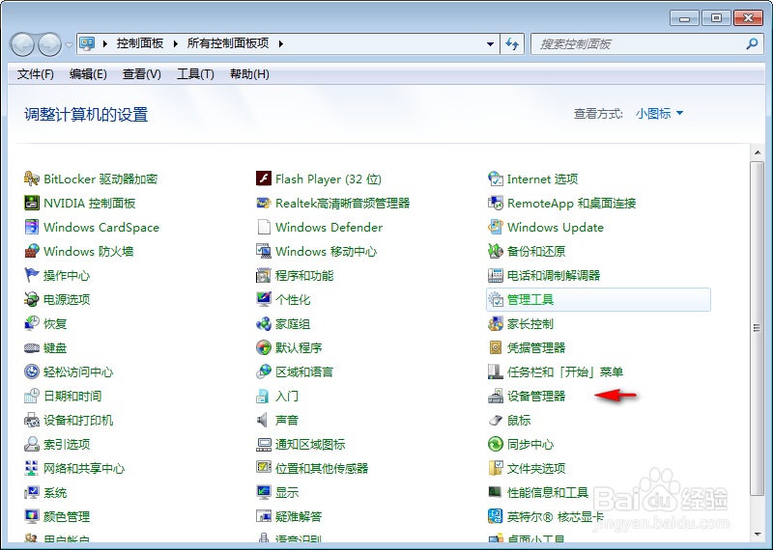
Task: Open the 电话和调制解调器 link
Action: (554, 275)
